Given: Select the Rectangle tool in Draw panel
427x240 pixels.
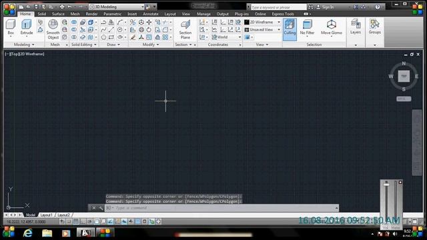Looking at the screenshot, I should [111, 37].
